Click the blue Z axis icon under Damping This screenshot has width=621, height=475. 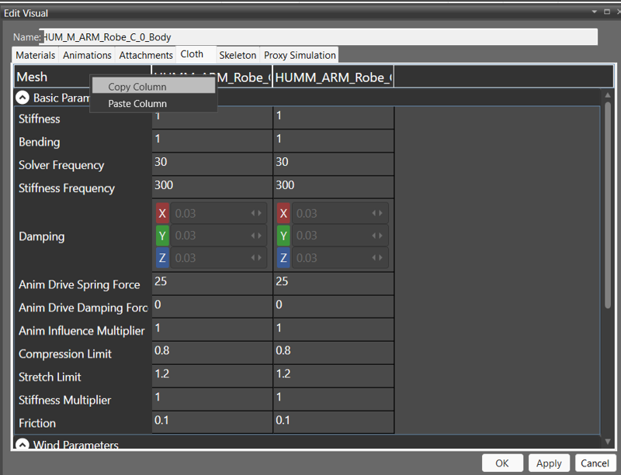[163, 257]
